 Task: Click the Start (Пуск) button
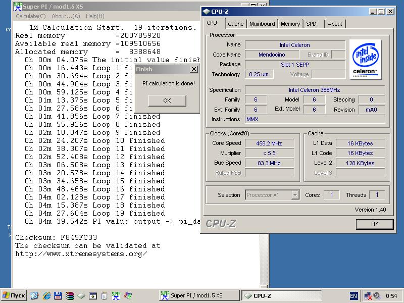14,295
